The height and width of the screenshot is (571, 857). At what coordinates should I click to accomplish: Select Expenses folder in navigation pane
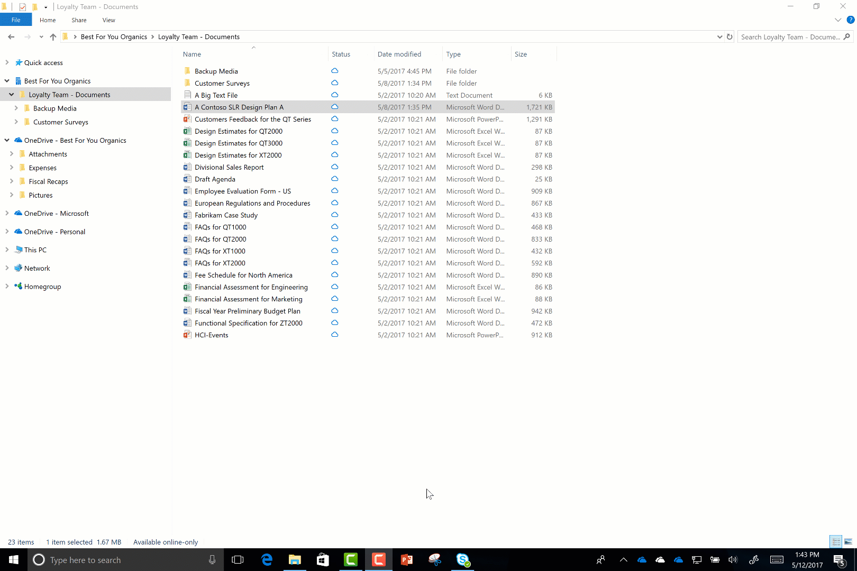pyautogui.click(x=42, y=168)
